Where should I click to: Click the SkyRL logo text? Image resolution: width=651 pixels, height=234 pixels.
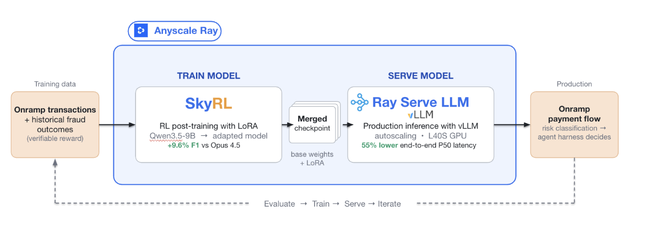point(208,104)
